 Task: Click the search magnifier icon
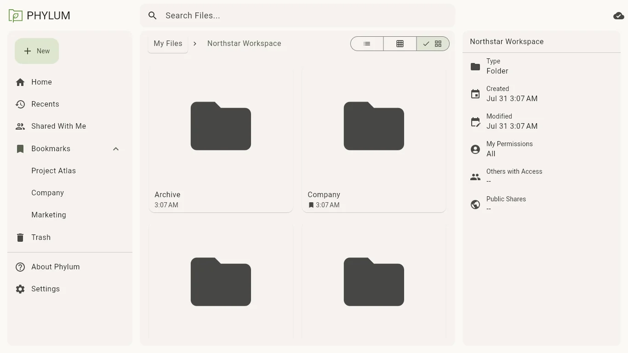click(153, 16)
